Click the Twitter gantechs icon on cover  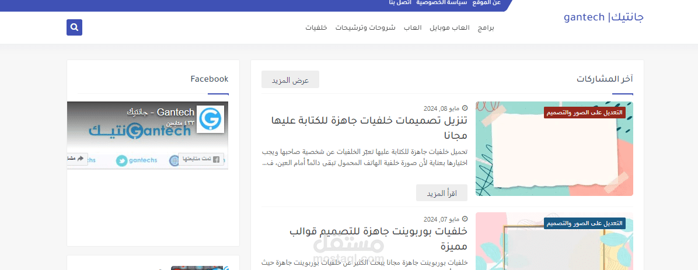(x=121, y=160)
